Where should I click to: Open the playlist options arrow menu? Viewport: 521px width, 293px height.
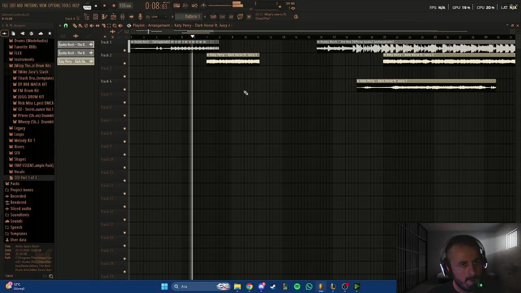60,25
